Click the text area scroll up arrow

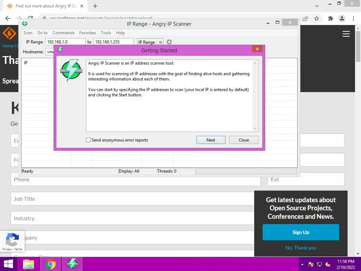click(255, 63)
